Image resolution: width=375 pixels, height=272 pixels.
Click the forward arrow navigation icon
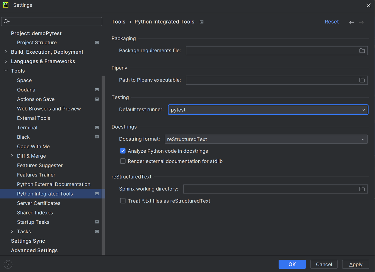click(362, 22)
